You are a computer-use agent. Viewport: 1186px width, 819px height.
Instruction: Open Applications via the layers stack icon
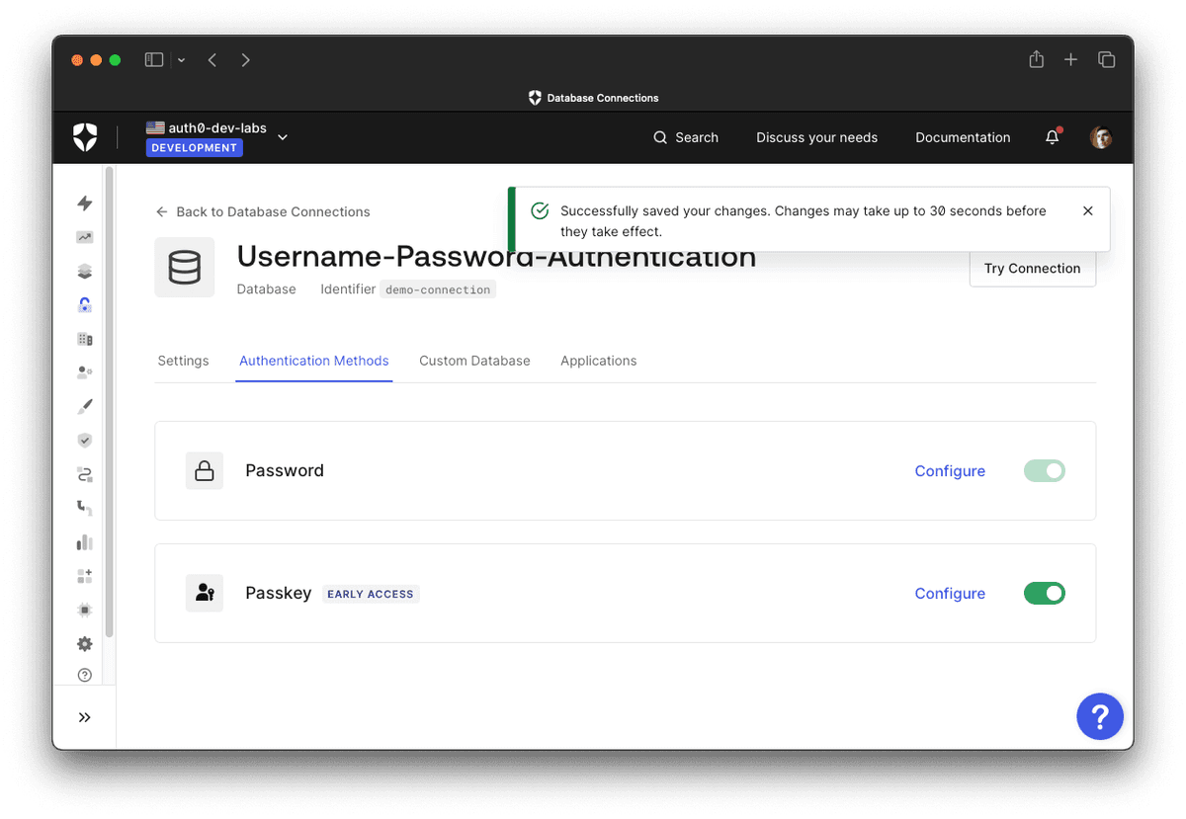(84, 271)
